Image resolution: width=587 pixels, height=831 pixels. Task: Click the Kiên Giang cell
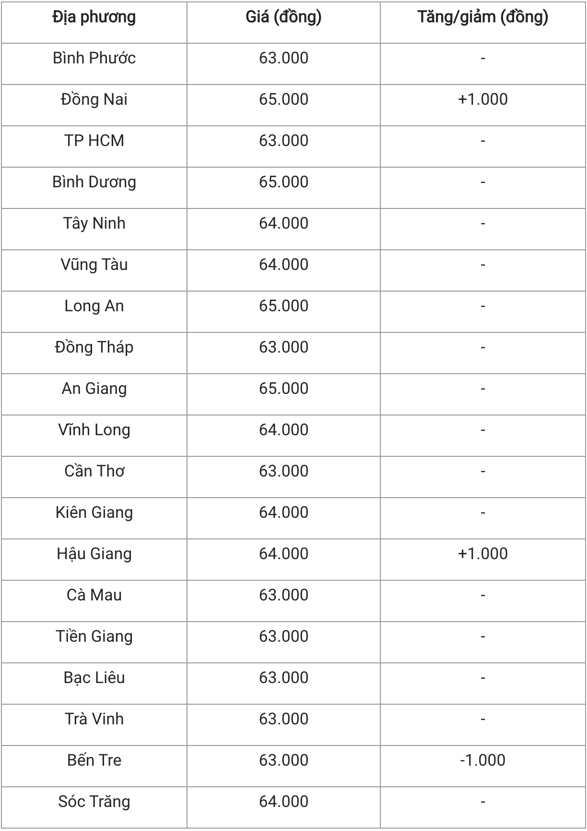[x=94, y=513]
